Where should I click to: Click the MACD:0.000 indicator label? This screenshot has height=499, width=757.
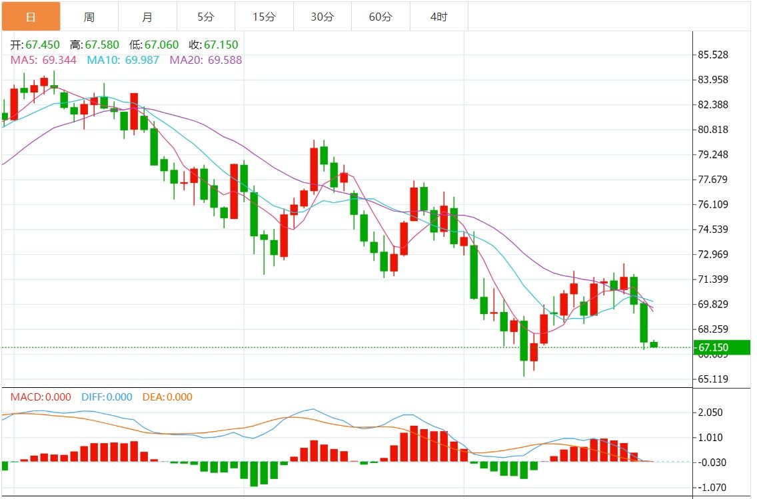point(41,397)
